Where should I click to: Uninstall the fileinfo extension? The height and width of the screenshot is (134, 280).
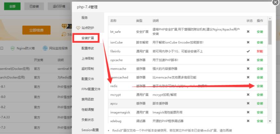[x=259, y=51]
